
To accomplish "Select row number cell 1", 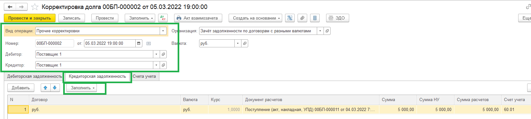I will pyautogui.click(x=18, y=109).
